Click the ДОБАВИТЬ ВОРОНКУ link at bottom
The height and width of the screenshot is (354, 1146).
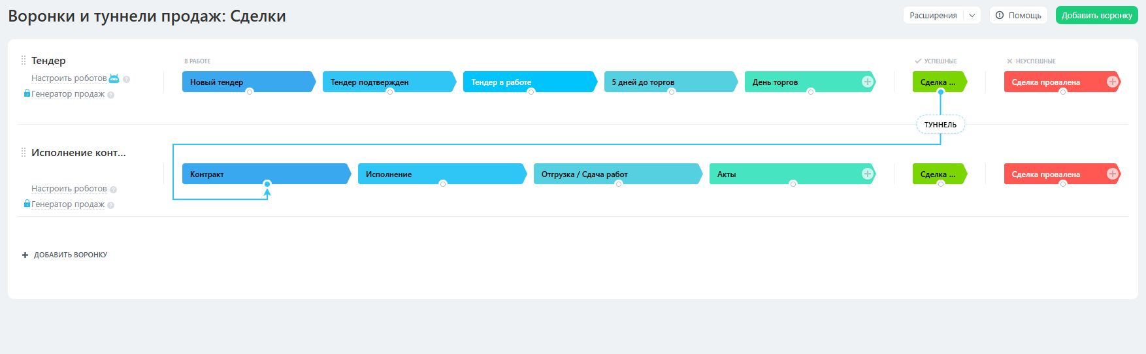click(70, 255)
